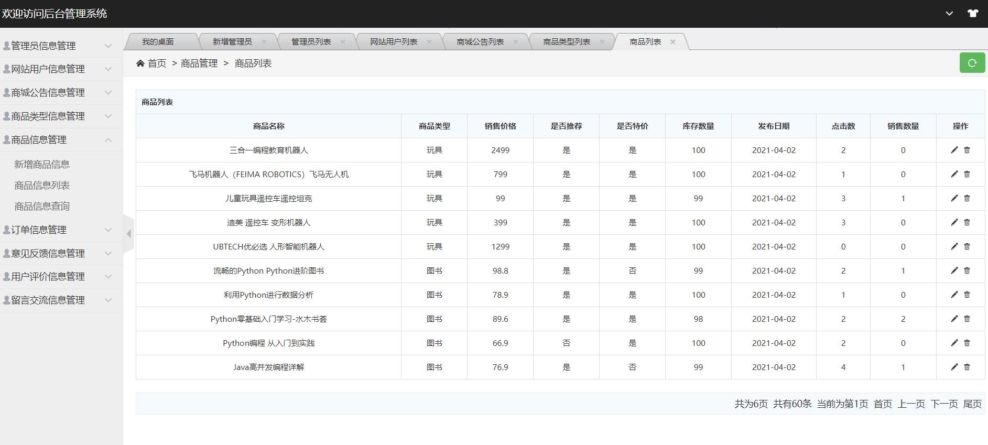Edit the Python零基础入门学习 row

pos(954,319)
